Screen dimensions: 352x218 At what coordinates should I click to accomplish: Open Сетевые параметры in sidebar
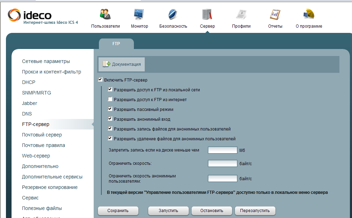tap(46, 61)
